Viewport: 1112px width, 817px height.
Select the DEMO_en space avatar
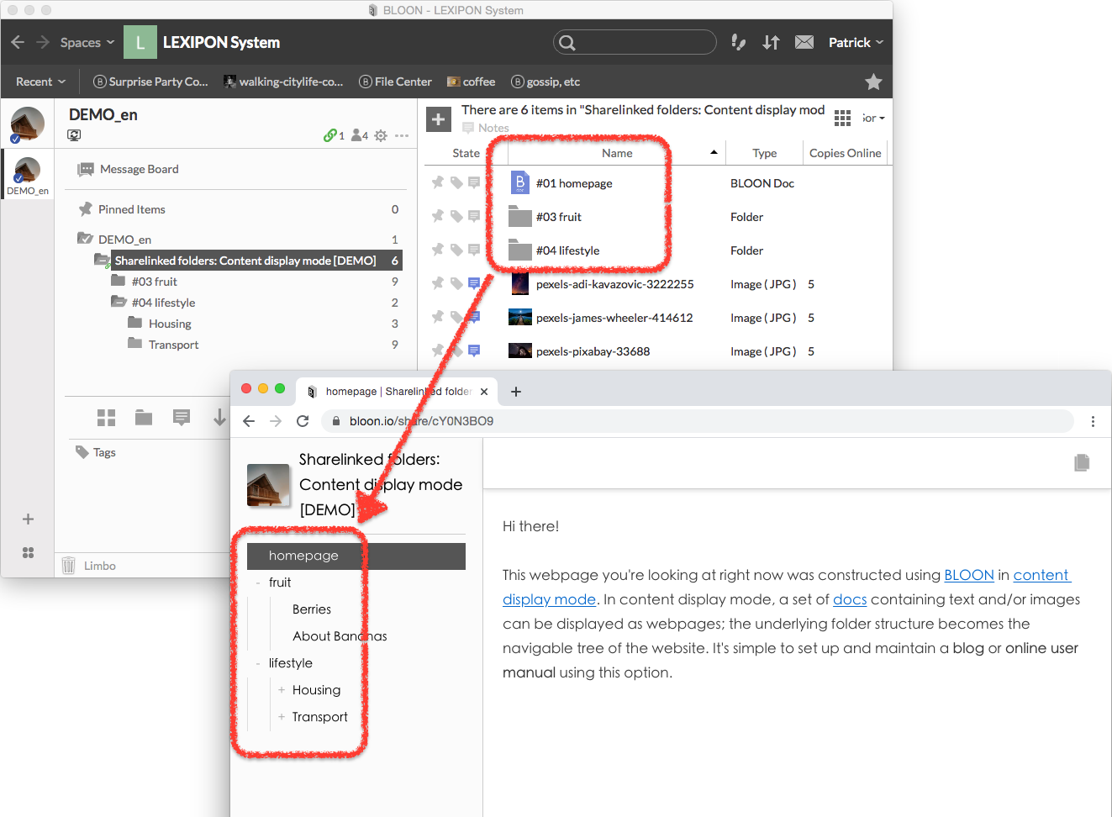(x=28, y=175)
